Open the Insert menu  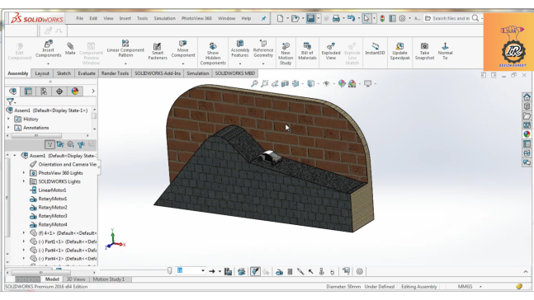tap(125, 18)
